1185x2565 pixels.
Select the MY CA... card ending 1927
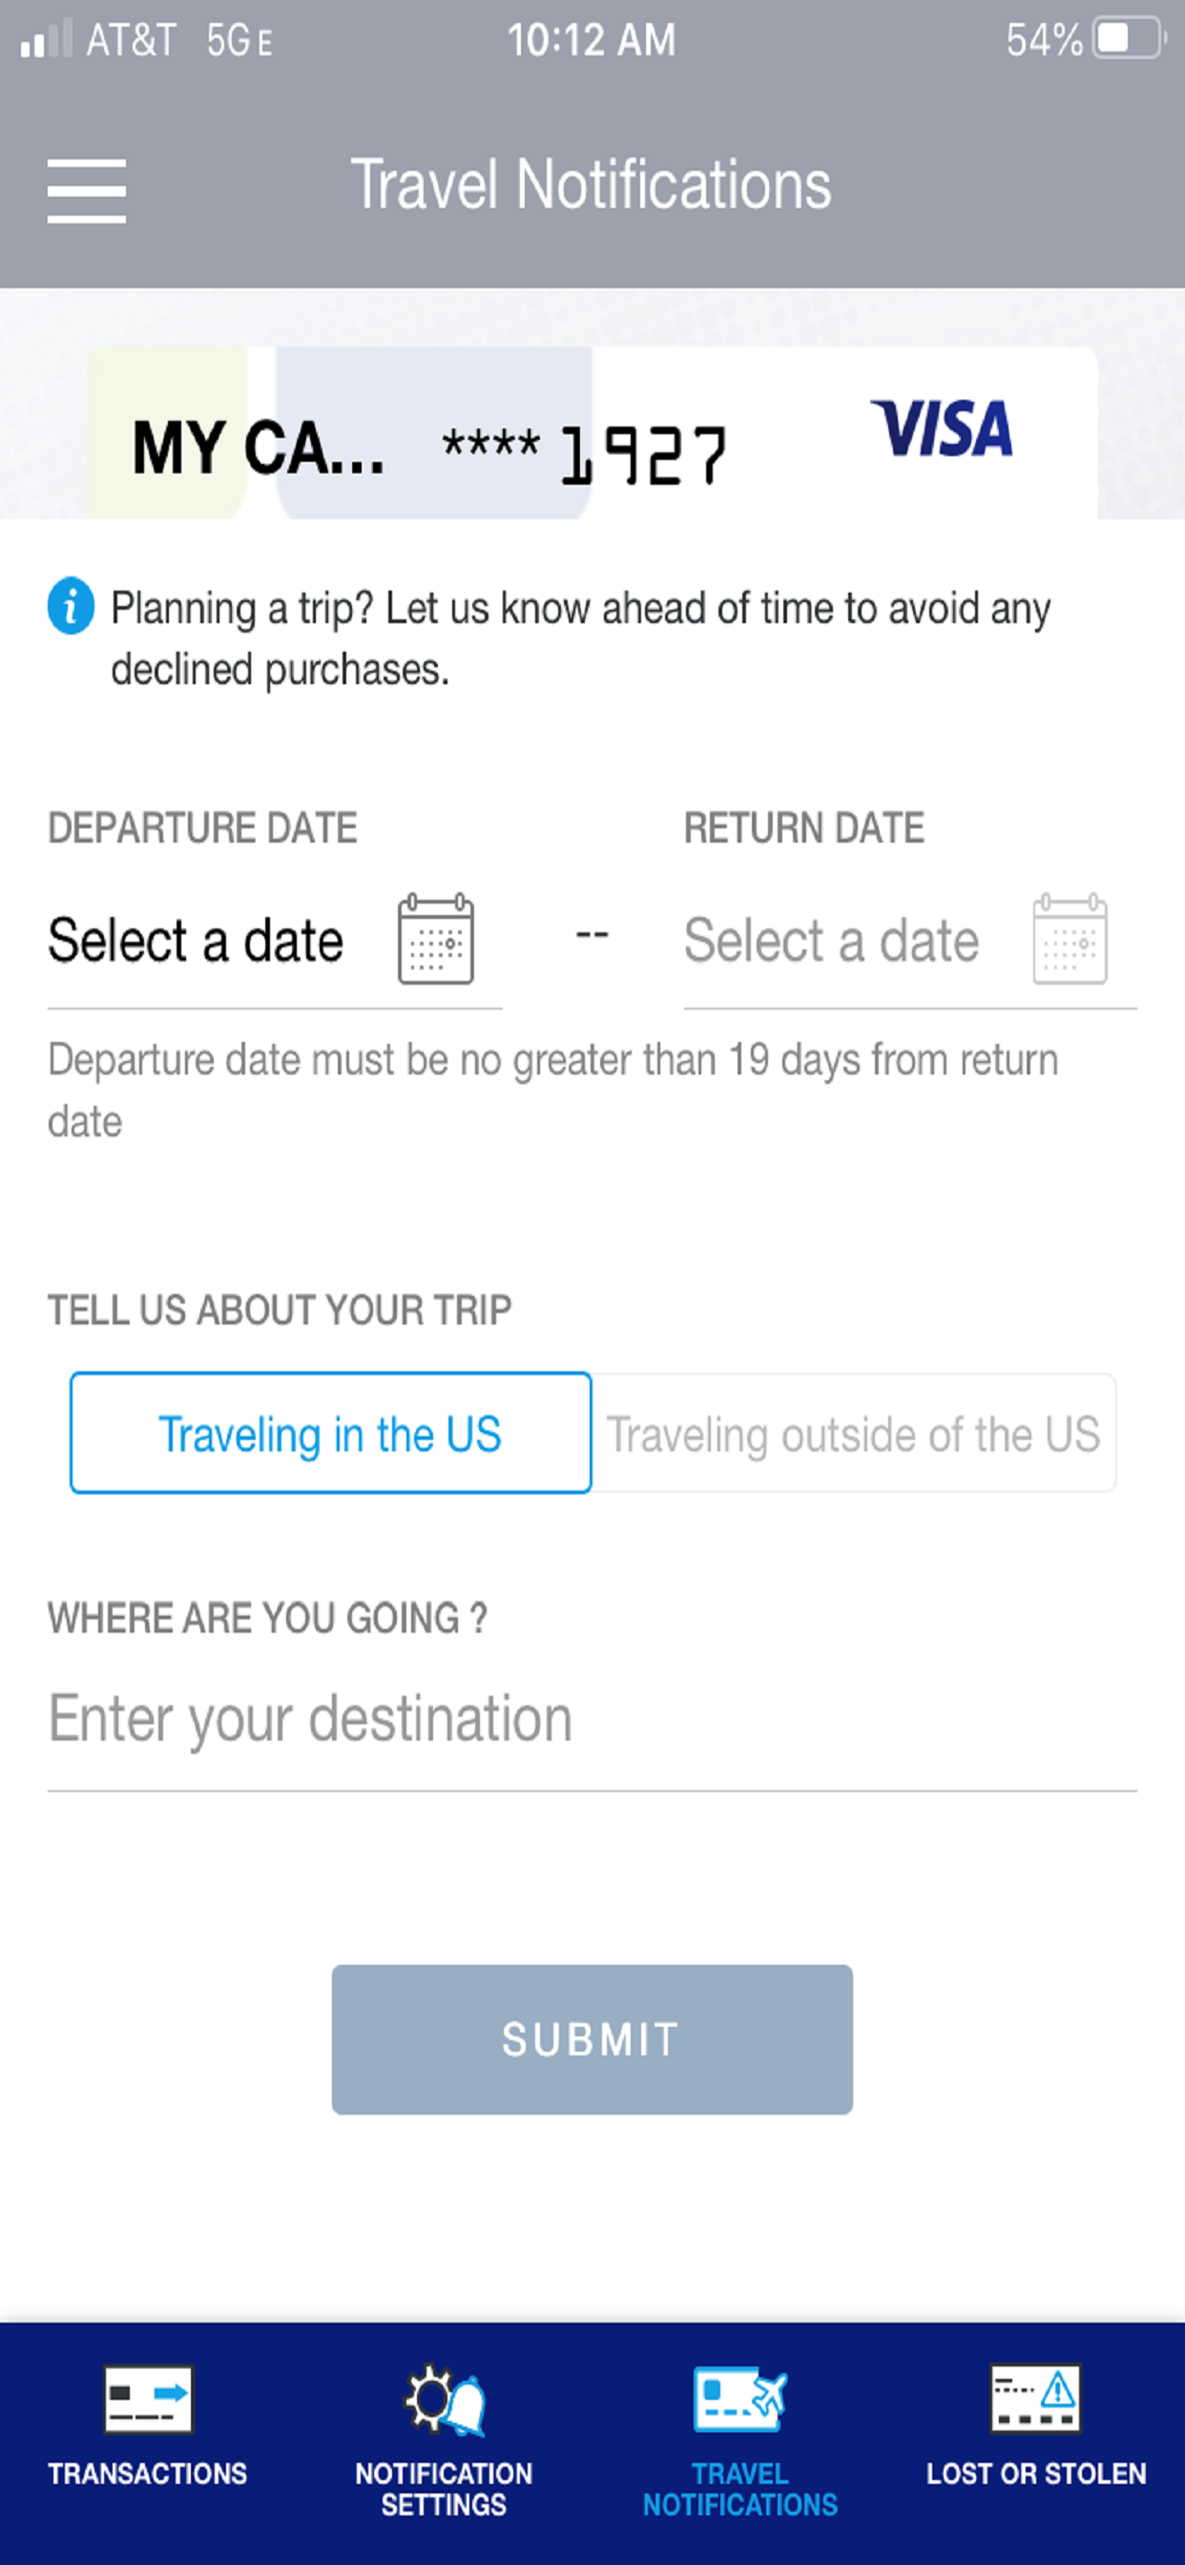[x=592, y=433]
